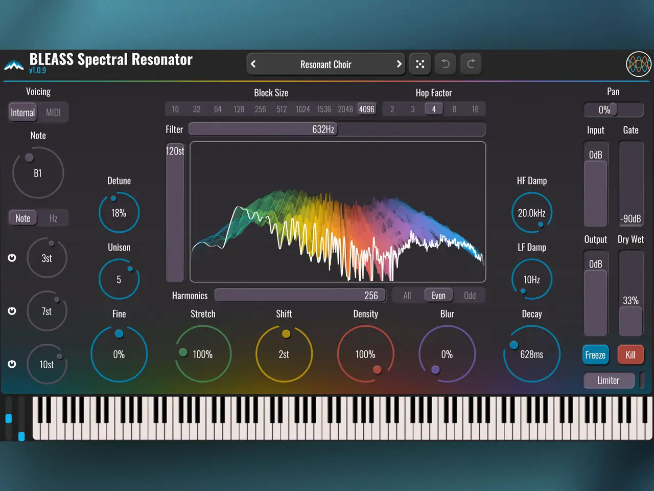Click the Stretch 100% knob
Viewport: 654px width, 491px height.
coord(203,354)
